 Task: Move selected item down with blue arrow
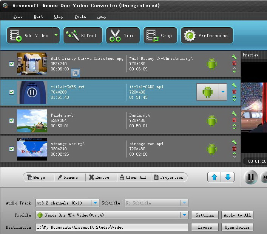coord(228,177)
